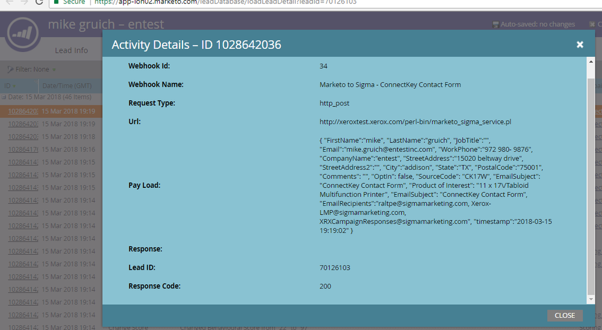The height and width of the screenshot is (330, 602).
Task: Click the http_post Request Type value
Action: point(334,103)
